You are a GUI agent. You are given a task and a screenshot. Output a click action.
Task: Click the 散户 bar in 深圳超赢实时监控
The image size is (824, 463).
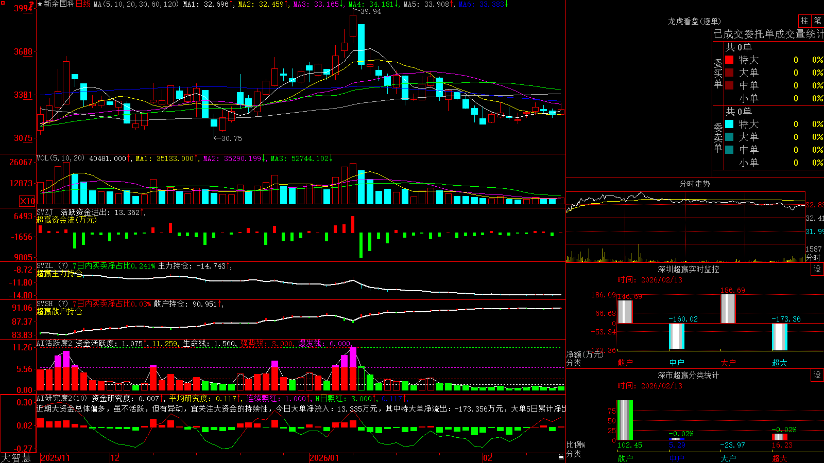625,312
